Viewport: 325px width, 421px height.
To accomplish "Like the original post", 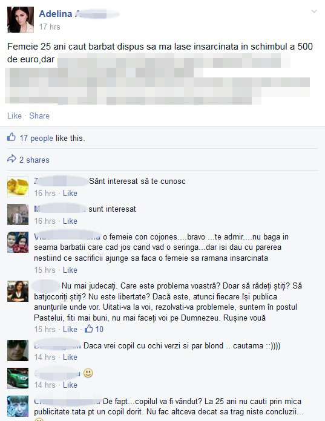I will coord(15,116).
